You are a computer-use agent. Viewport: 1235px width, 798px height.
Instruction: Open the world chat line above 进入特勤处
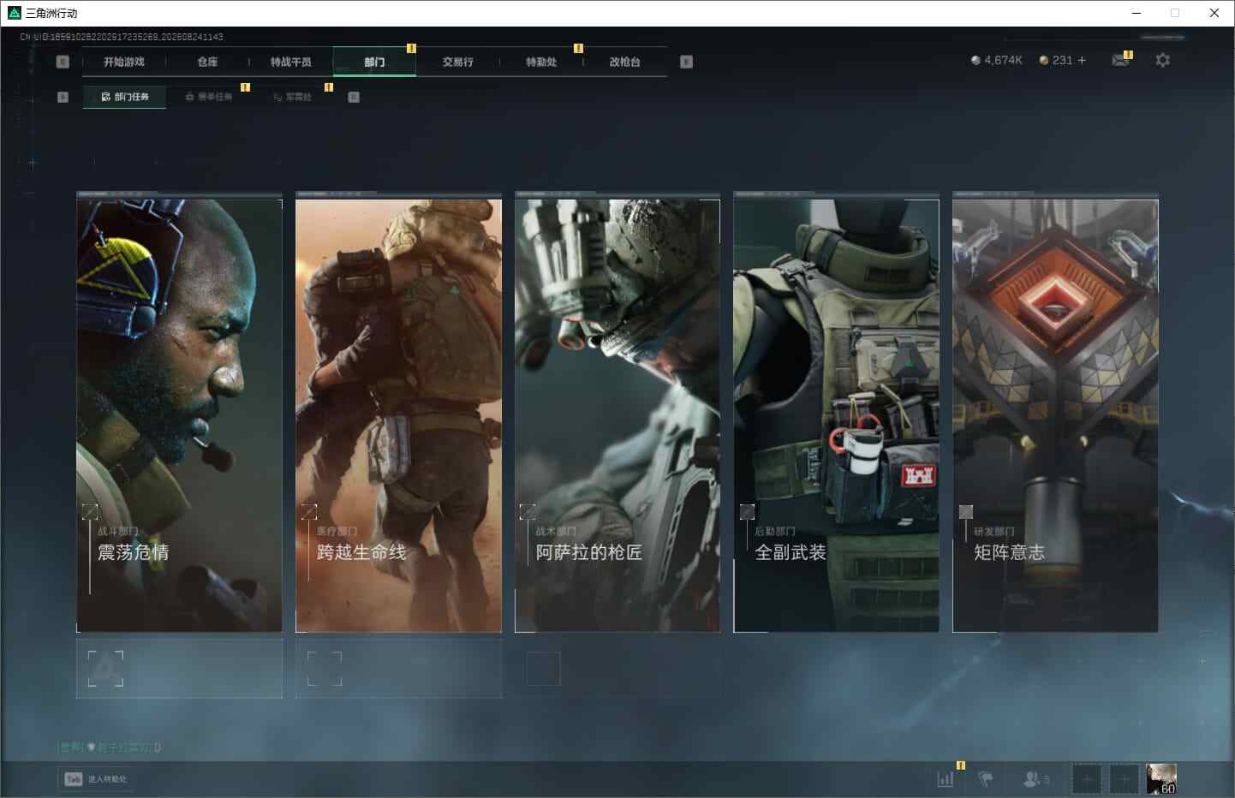tap(109, 747)
